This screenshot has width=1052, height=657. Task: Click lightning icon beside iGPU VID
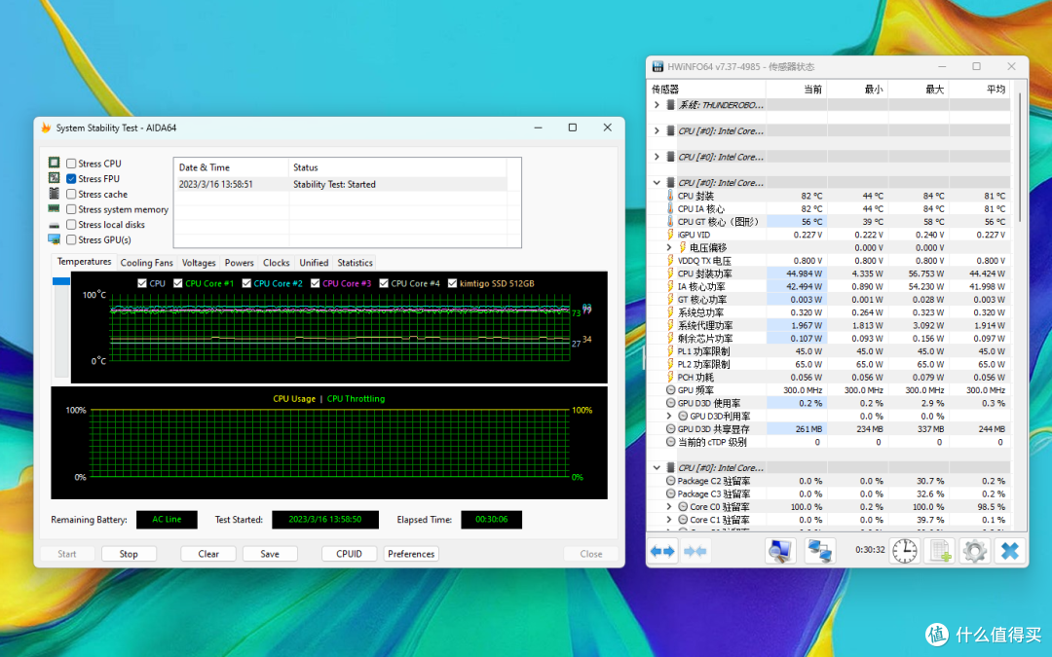coord(669,235)
